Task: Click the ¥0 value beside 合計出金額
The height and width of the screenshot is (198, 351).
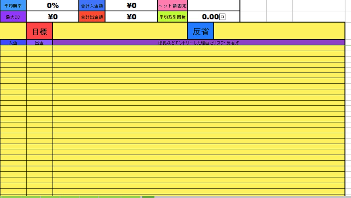Action: click(131, 17)
